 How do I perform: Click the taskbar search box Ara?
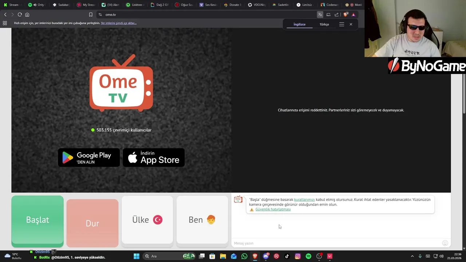coord(169,256)
